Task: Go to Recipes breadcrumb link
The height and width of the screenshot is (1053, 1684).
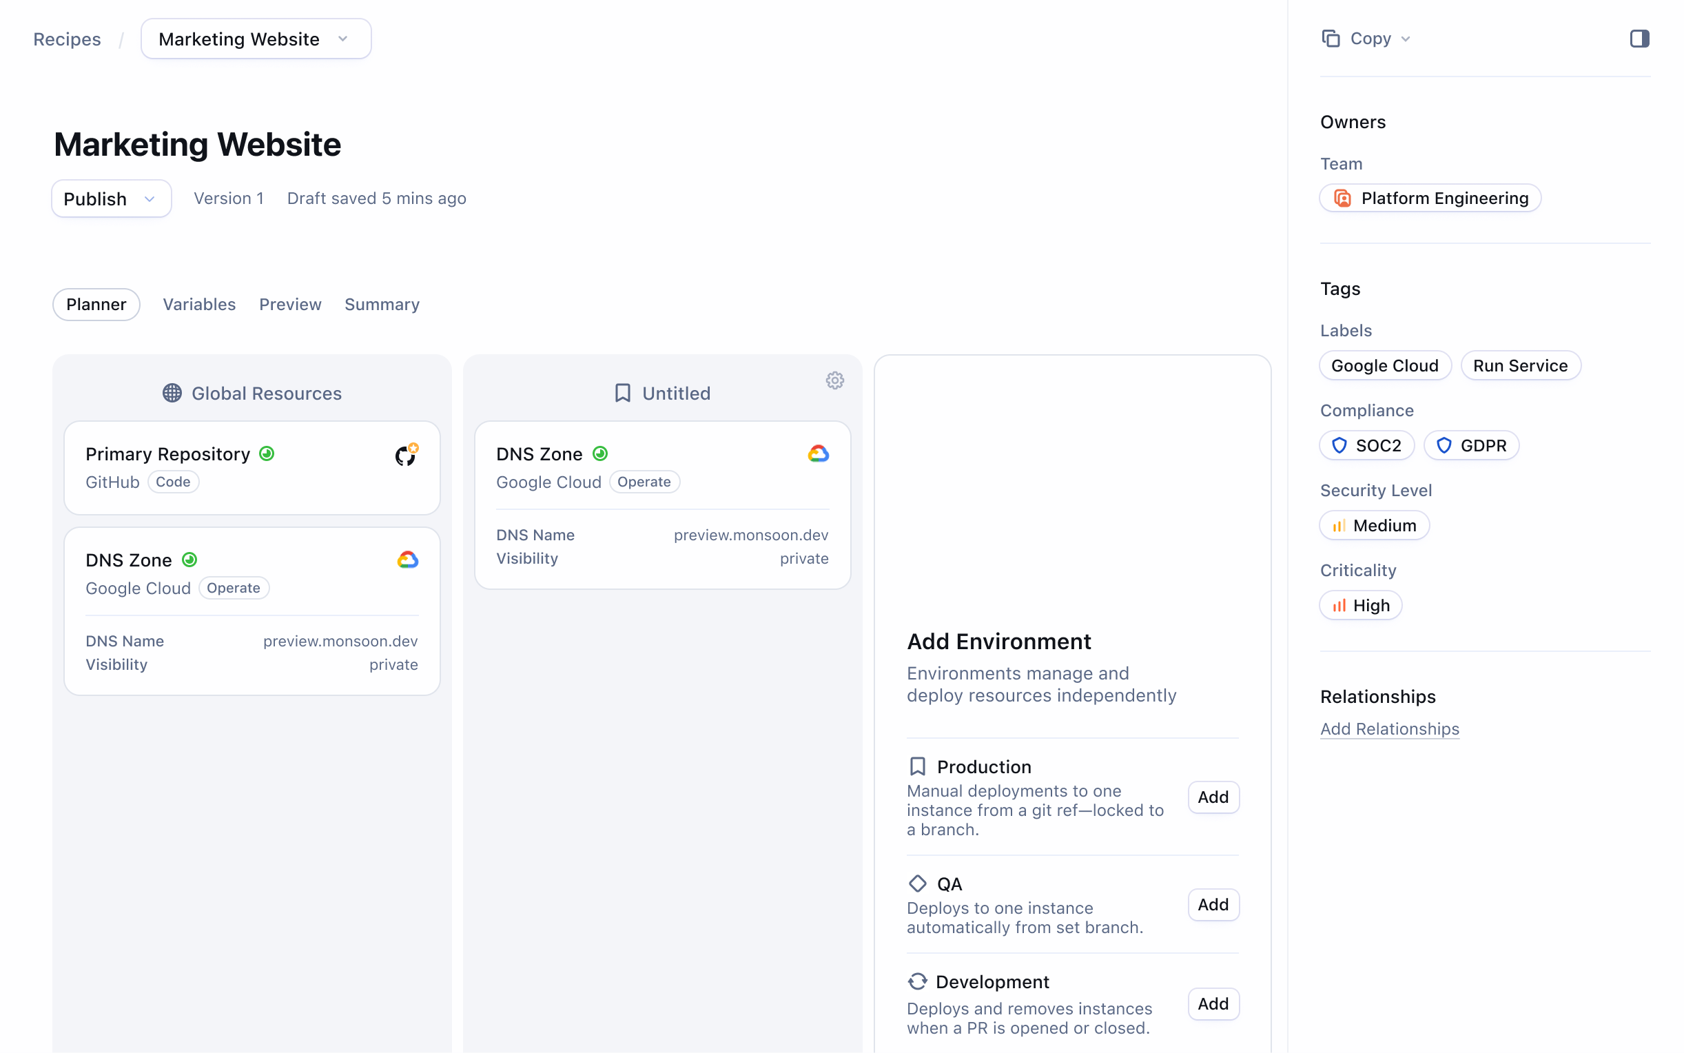Action: pyautogui.click(x=67, y=39)
